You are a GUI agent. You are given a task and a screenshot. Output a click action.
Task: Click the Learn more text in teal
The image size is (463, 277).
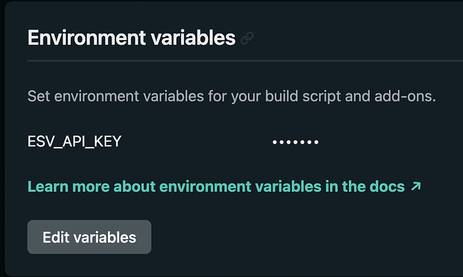click(68, 186)
